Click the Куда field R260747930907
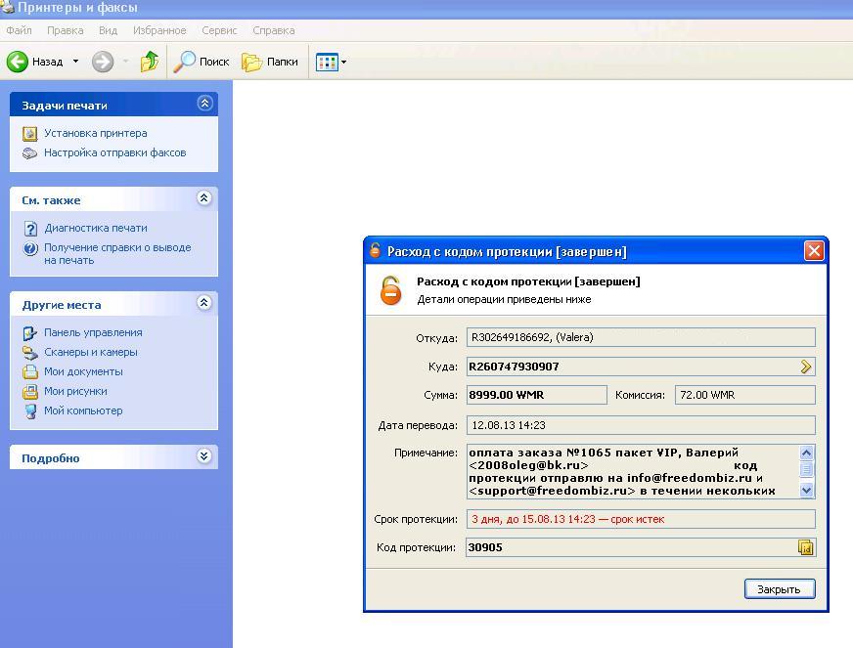Image resolution: width=853 pixels, height=648 pixels. tap(641, 367)
